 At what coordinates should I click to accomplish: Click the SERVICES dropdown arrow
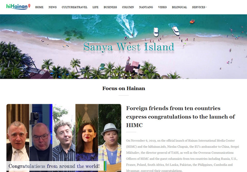pyautogui.click(x=206, y=7)
